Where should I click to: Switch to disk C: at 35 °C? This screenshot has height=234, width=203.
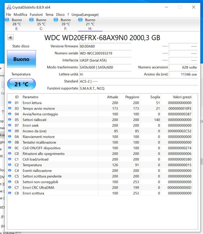(x=41, y=24)
